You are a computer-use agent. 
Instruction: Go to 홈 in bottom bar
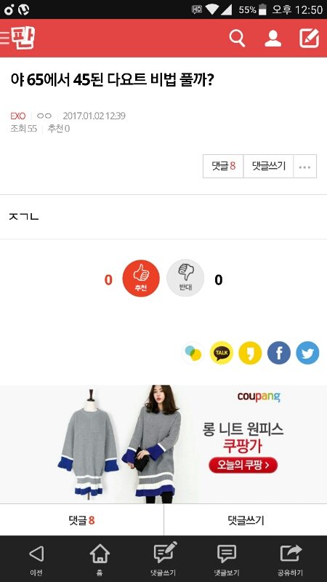pyautogui.click(x=100, y=560)
